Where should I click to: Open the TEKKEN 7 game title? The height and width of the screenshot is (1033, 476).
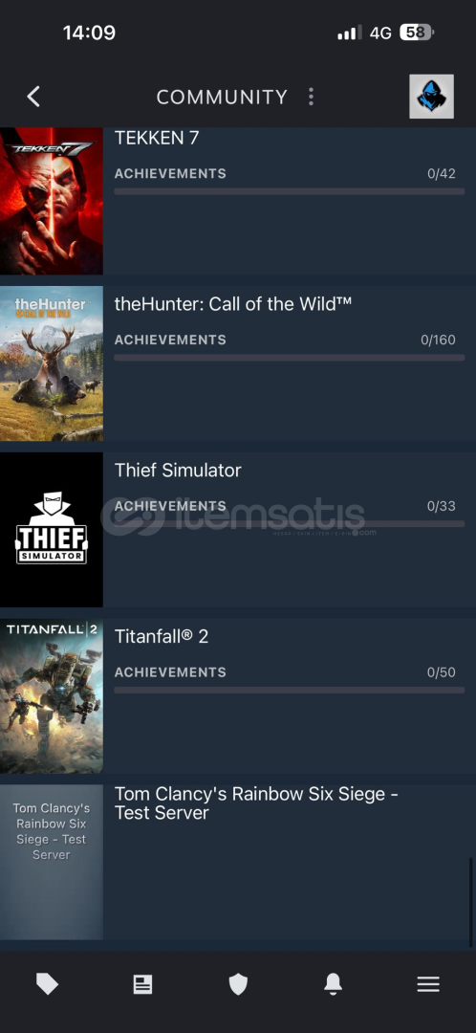(x=157, y=138)
